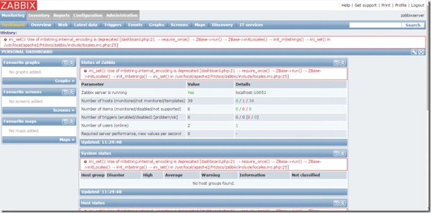Open the Discovery submenu item
The width and height of the screenshot is (431, 213).
click(x=222, y=25)
